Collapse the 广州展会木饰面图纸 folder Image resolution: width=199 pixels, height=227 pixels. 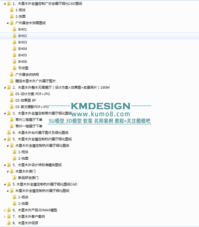(x=8, y=23)
